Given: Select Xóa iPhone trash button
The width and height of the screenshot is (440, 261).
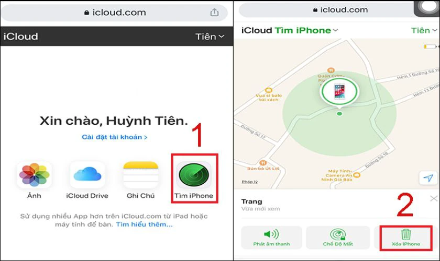Looking at the screenshot, I should [406, 238].
